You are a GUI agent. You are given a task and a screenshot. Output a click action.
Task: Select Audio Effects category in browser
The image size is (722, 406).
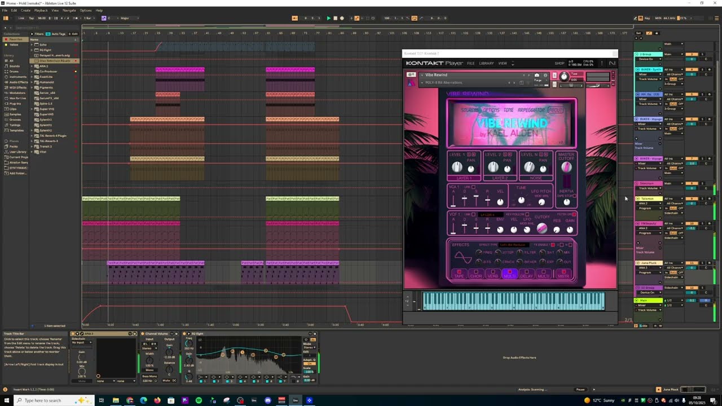point(17,82)
